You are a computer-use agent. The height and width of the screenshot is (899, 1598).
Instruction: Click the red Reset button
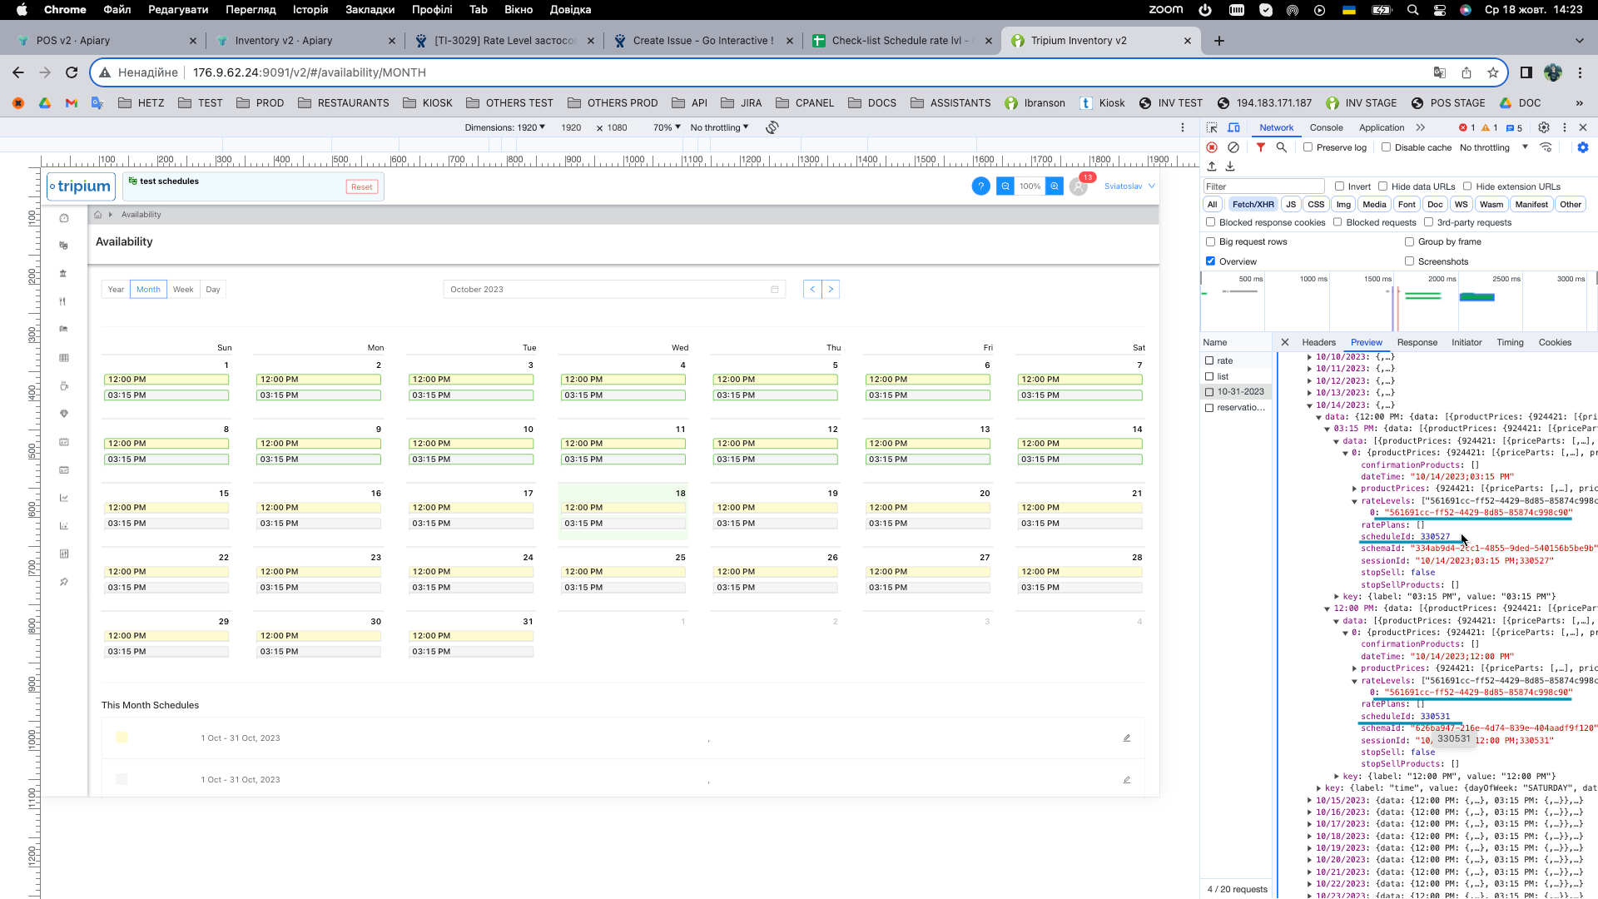click(x=361, y=187)
